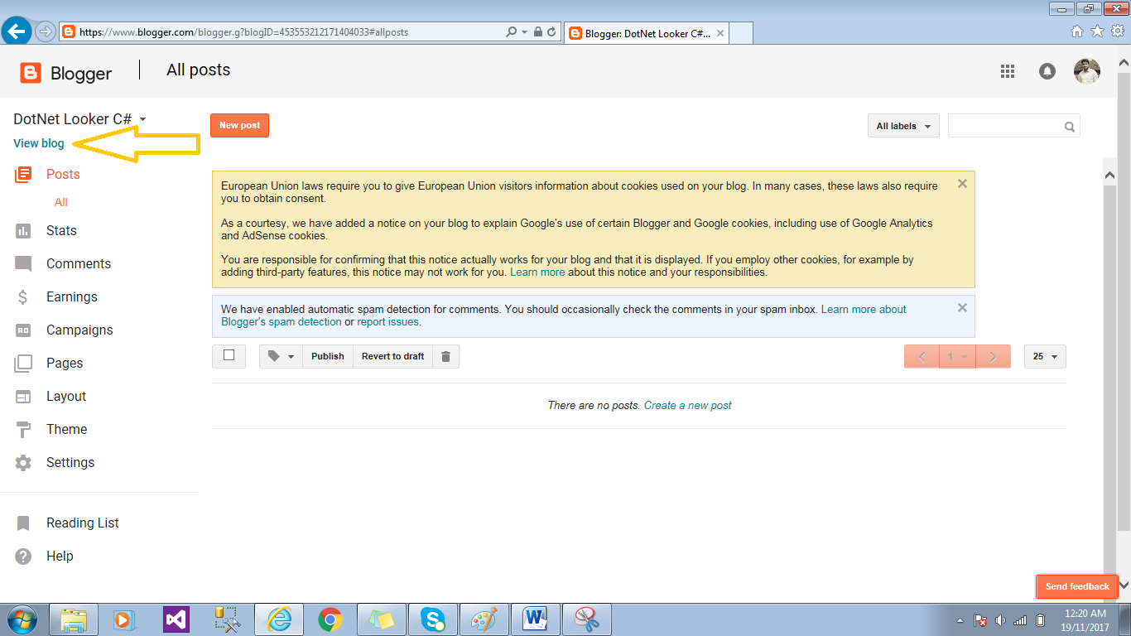Click the browser address bar URL
1131x636 pixels.
click(243, 32)
